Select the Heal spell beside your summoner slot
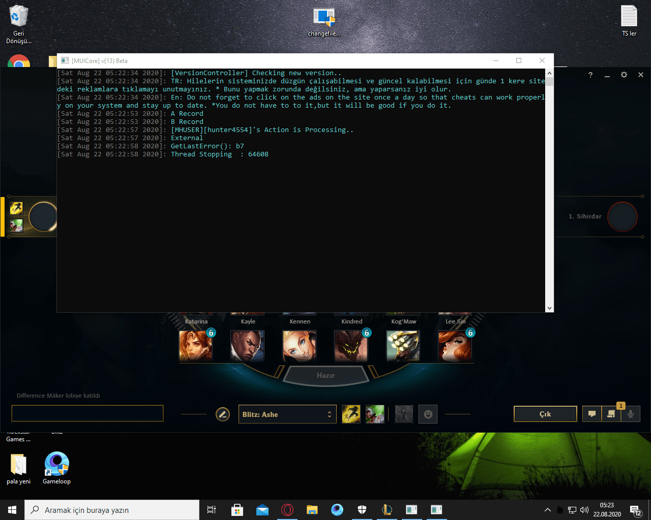 (x=16, y=225)
